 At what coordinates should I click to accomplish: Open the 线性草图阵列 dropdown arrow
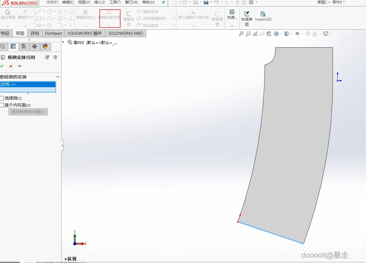tap(174, 18)
